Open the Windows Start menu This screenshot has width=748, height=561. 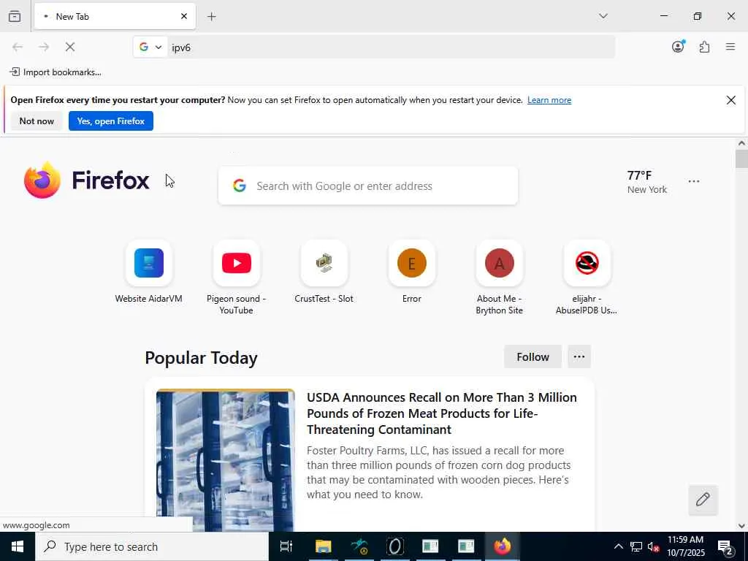(18, 546)
